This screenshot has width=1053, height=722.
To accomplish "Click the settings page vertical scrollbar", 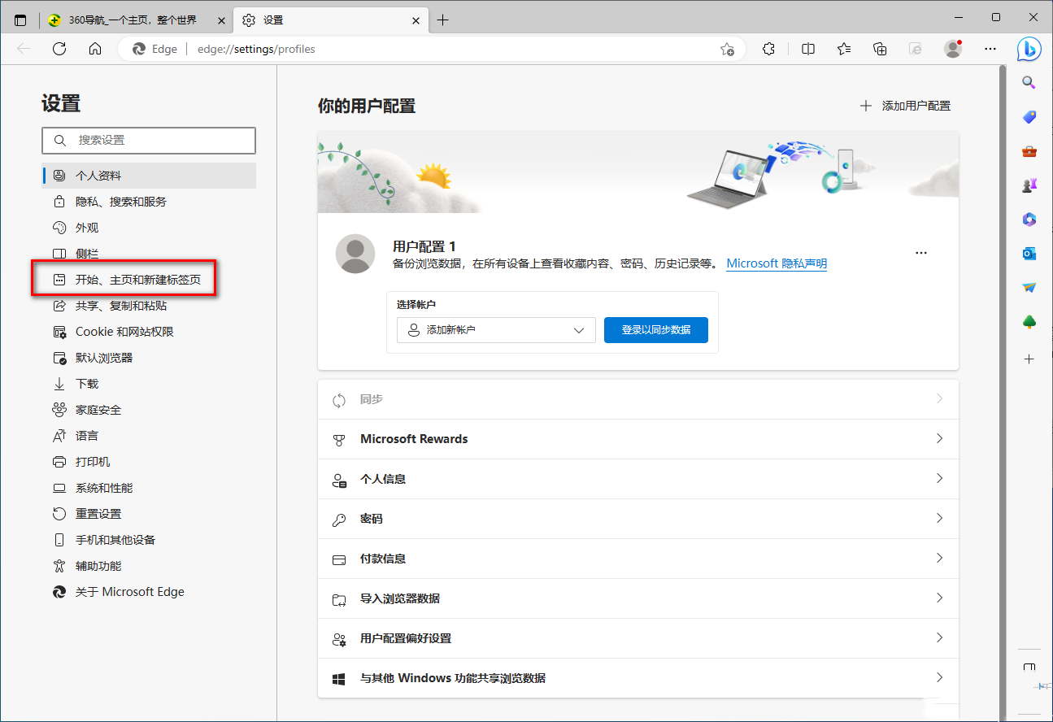I will pos(1002,391).
